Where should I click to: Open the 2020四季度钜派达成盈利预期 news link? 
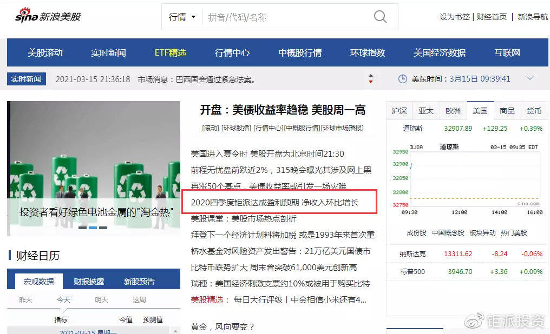pyautogui.click(x=274, y=202)
